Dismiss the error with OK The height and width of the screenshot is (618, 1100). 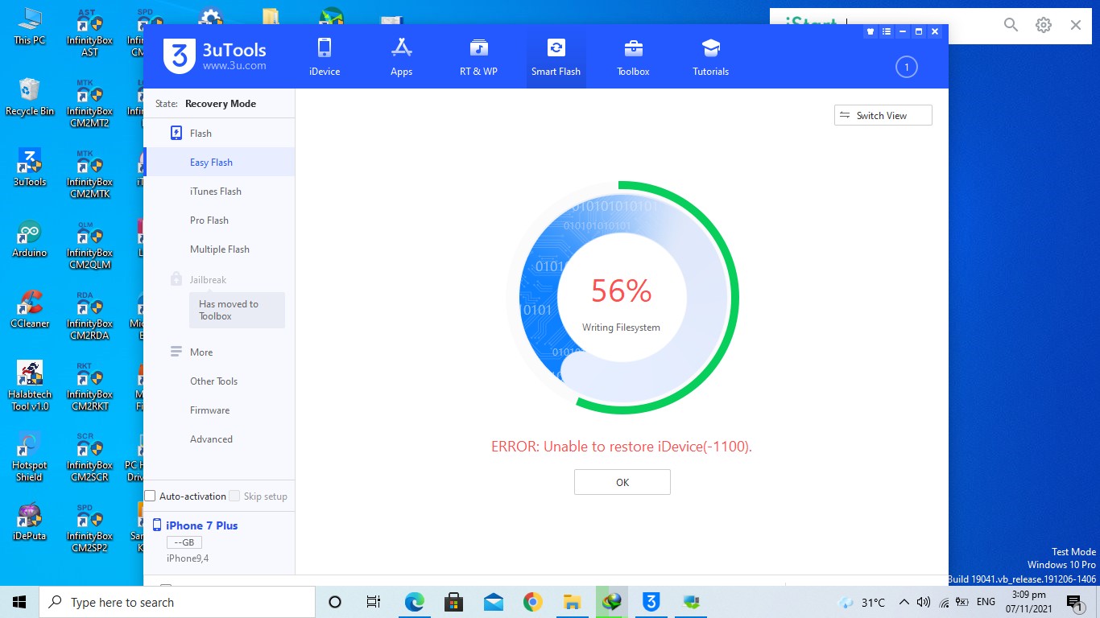[x=622, y=482]
